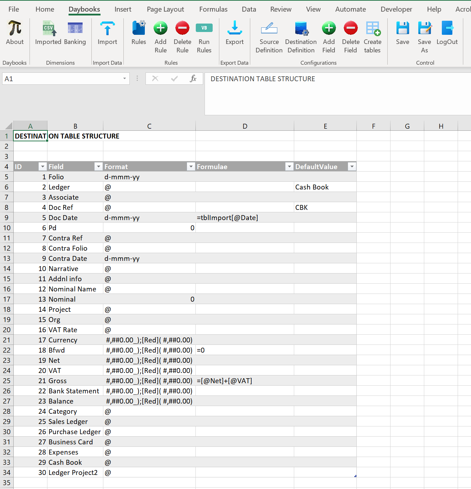
Task: Click the fx Insert Function icon
Action: tap(193, 78)
